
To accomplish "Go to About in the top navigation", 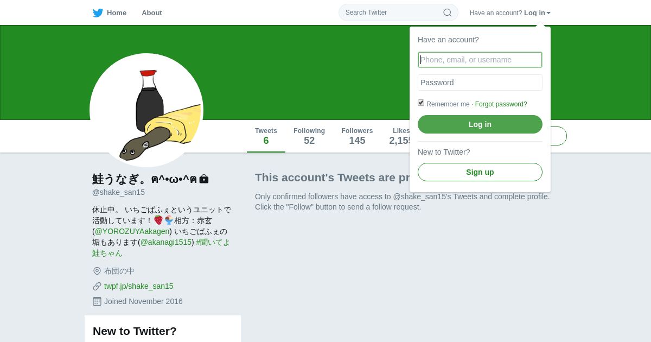I will click(152, 12).
